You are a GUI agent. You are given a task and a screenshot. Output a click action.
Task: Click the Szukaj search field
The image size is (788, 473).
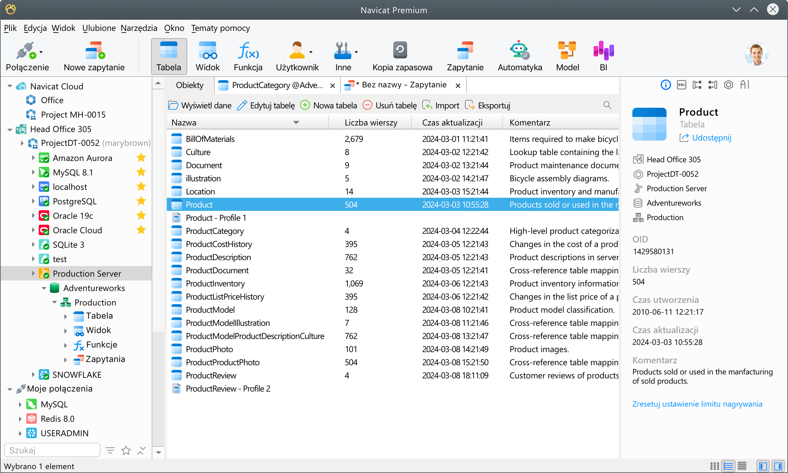click(52, 450)
